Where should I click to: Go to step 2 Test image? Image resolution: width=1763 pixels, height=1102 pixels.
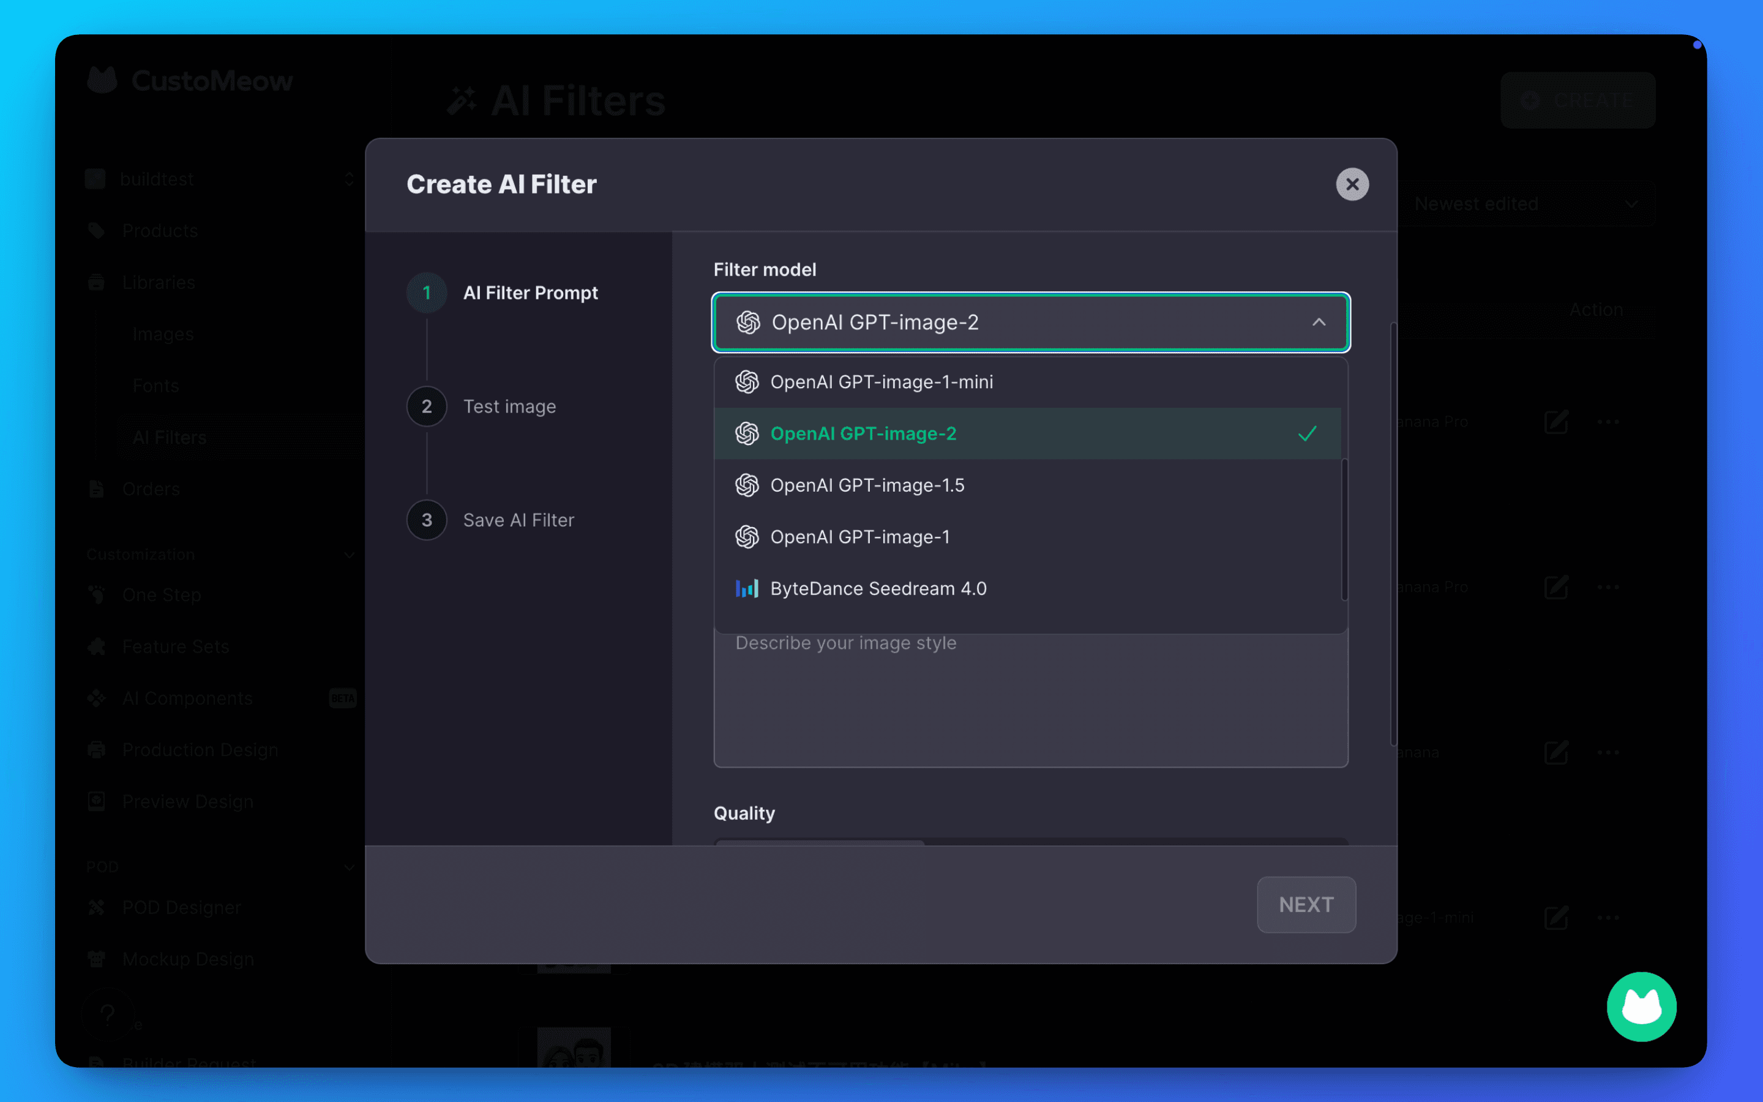pyautogui.click(x=482, y=407)
